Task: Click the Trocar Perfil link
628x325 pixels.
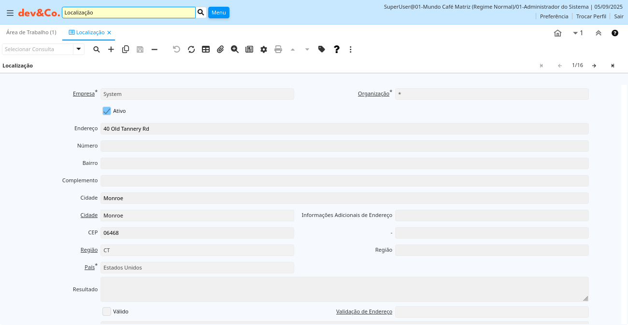Action: (x=591, y=16)
